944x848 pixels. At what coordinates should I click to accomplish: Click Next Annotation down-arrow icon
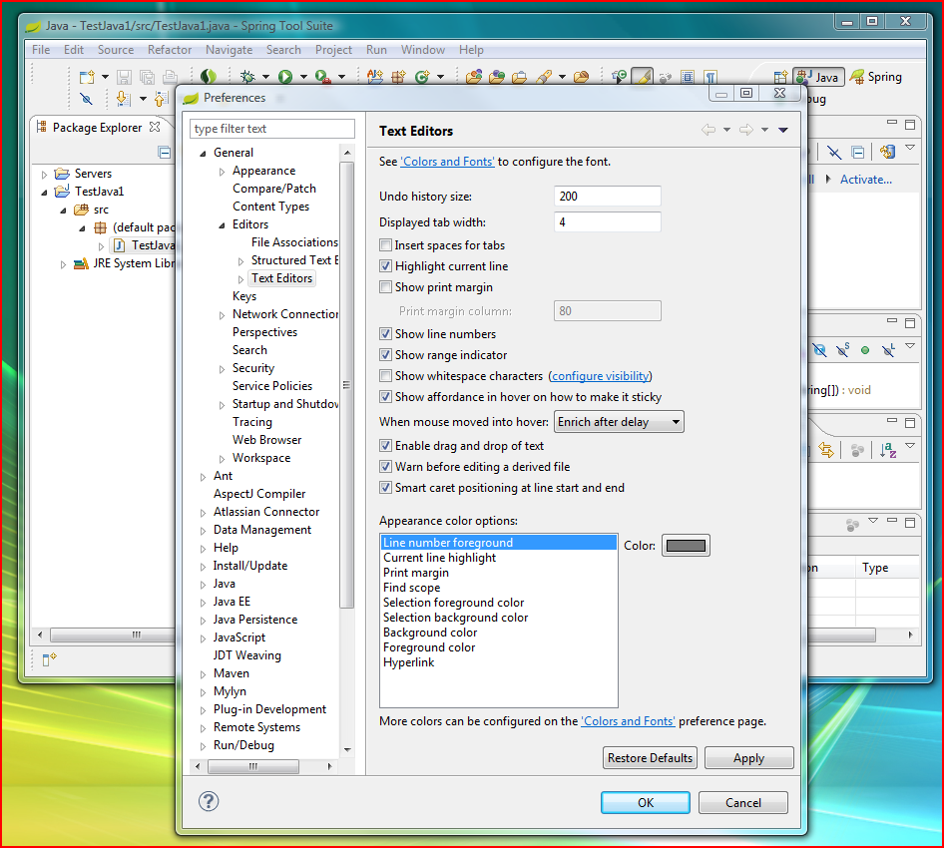click(x=122, y=99)
